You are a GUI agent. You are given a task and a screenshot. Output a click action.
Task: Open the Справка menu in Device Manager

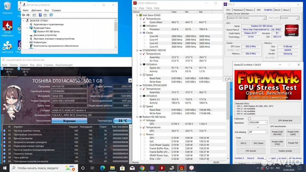click(x=56, y=10)
